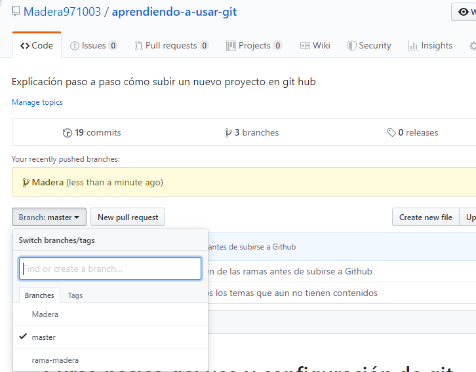Click the repository description text
This screenshot has height=372, width=476.
(164, 82)
